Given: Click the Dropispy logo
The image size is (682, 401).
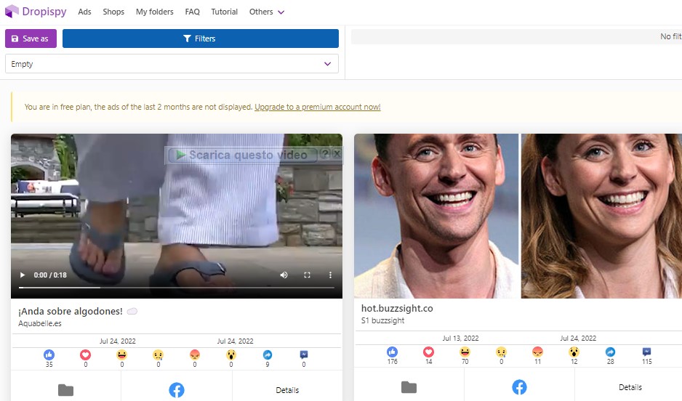Looking at the screenshot, I should (34, 12).
